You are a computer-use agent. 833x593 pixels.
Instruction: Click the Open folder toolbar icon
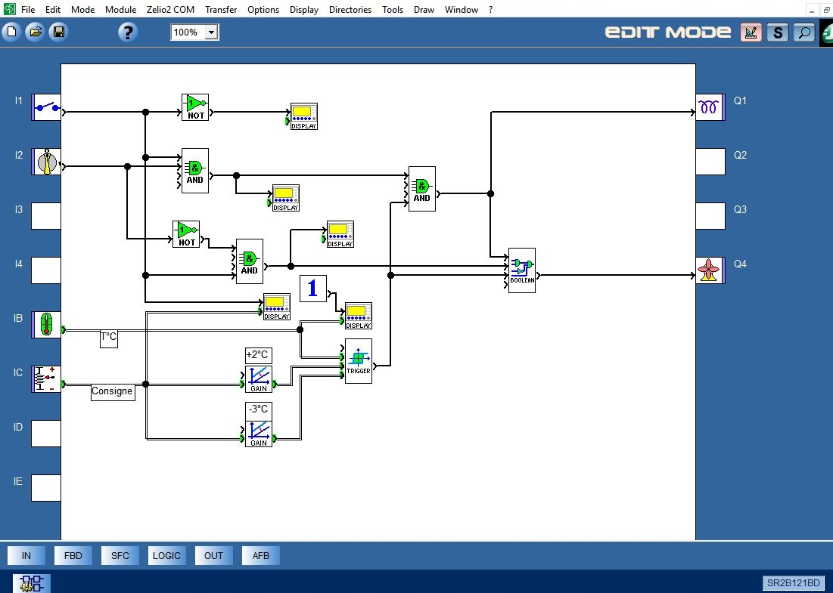pyautogui.click(x=35, y=32)
